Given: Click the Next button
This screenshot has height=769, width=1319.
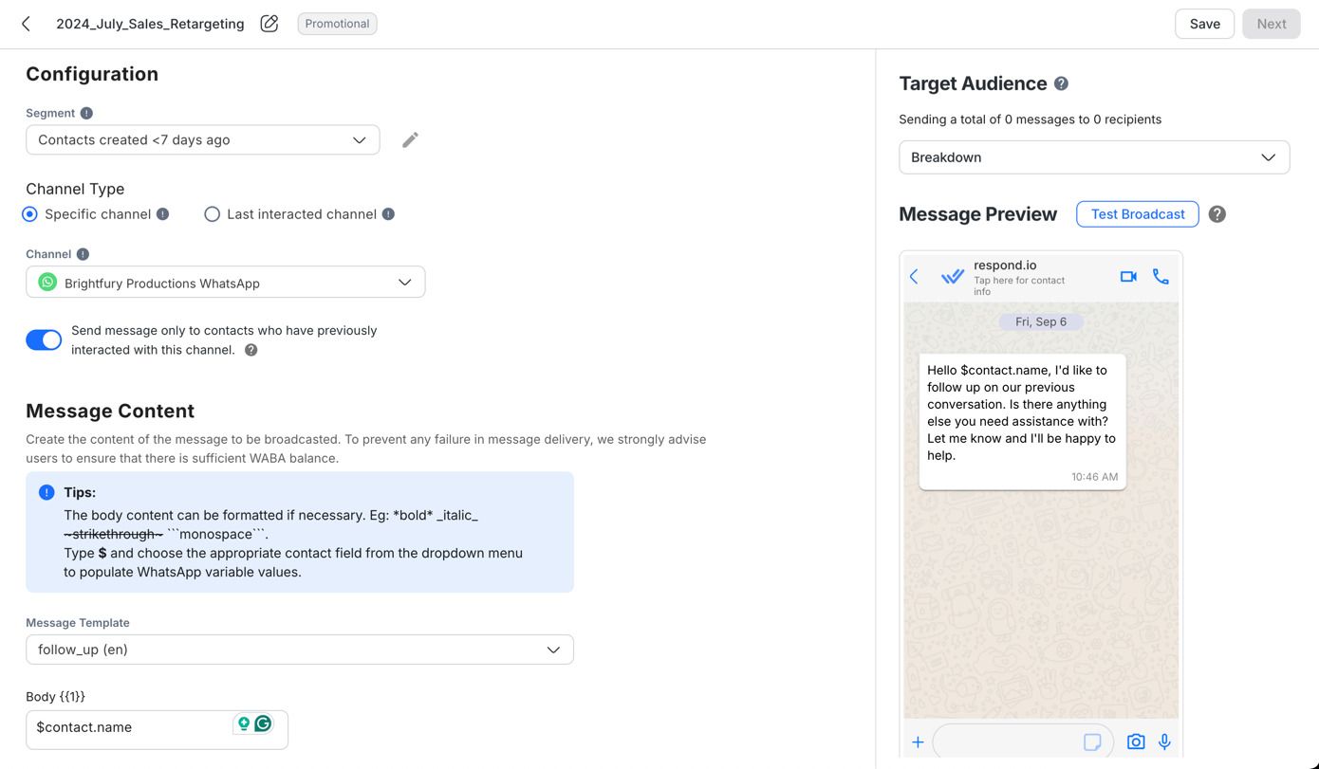Looking at the screenshot, I should coord(1272,24).
